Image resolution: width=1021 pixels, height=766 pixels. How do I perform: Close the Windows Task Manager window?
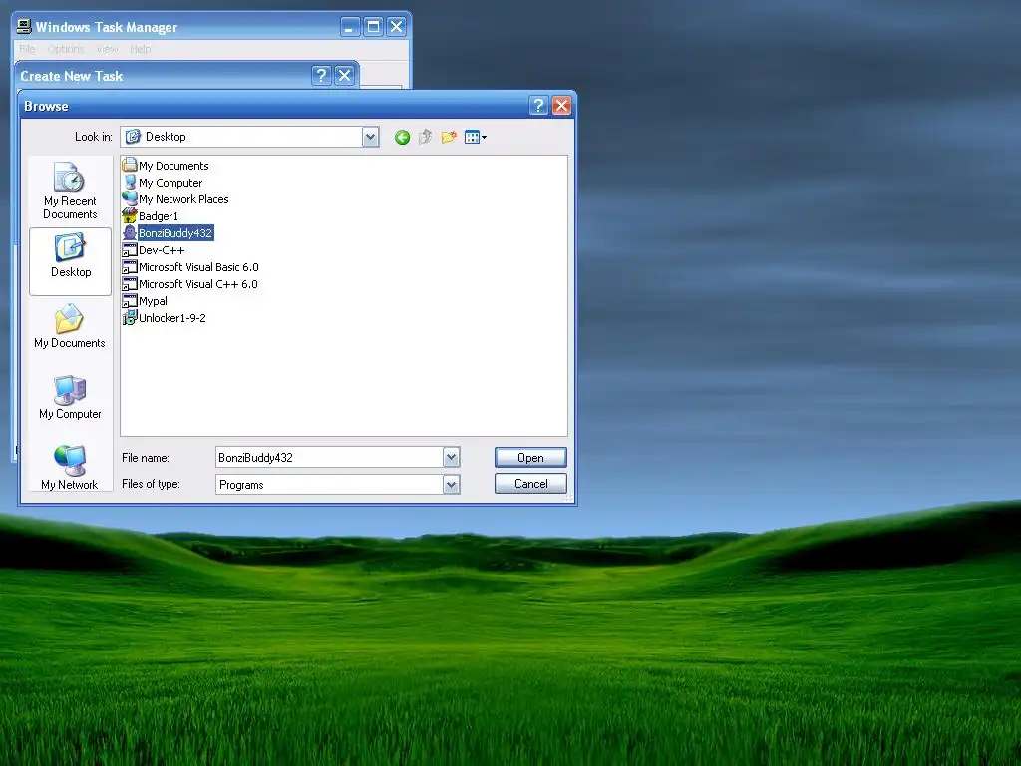[x=396, y=27]
